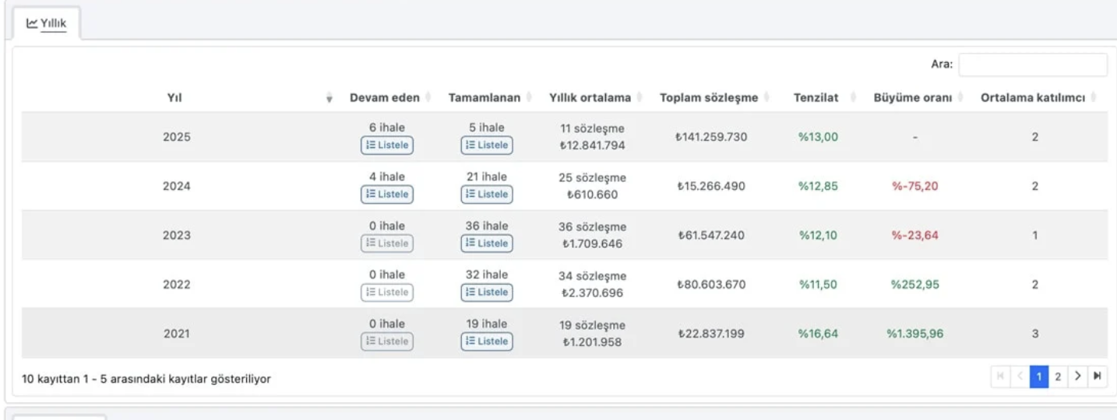List 2025 ongoing tenders with Listele
Screen dimensions: 1117x420
(387, 145)
